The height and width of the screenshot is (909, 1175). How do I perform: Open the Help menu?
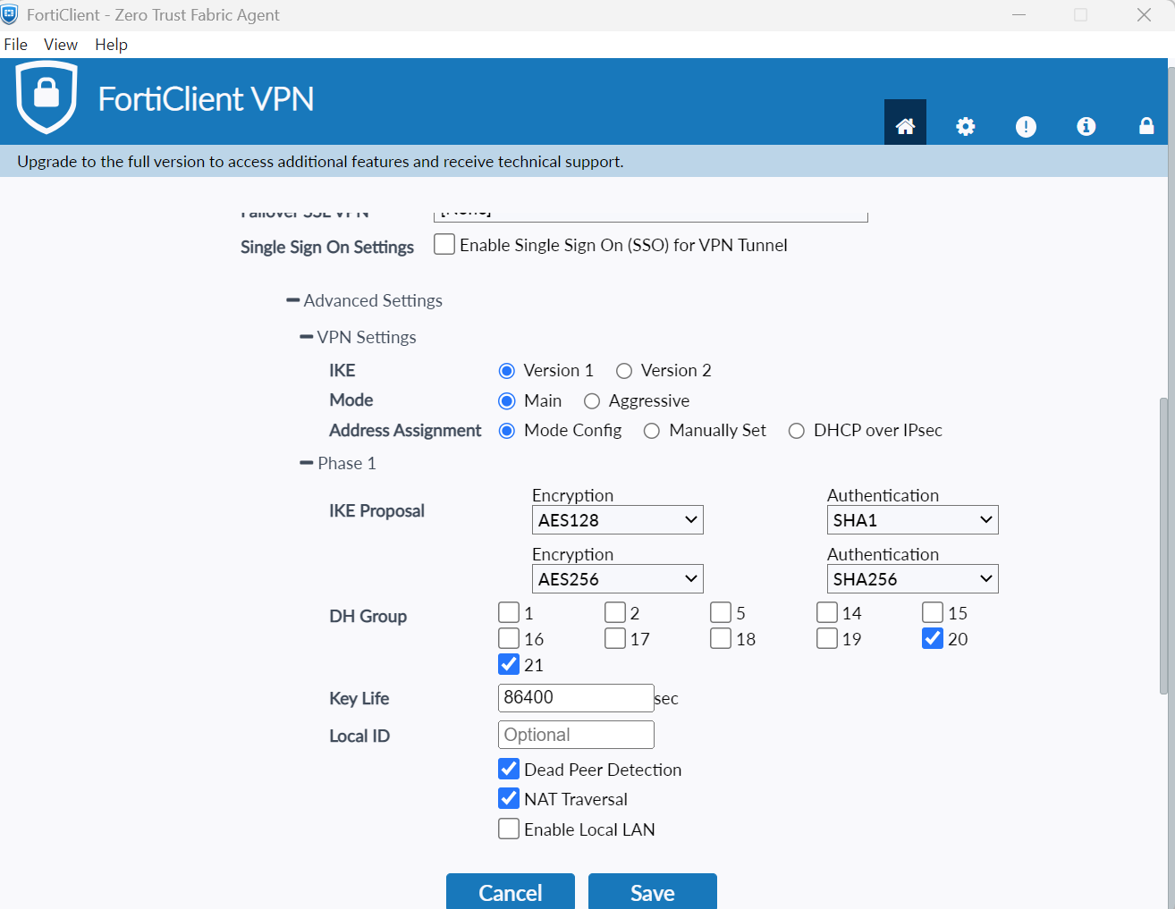pyautogui.click(x=111, y=45)
